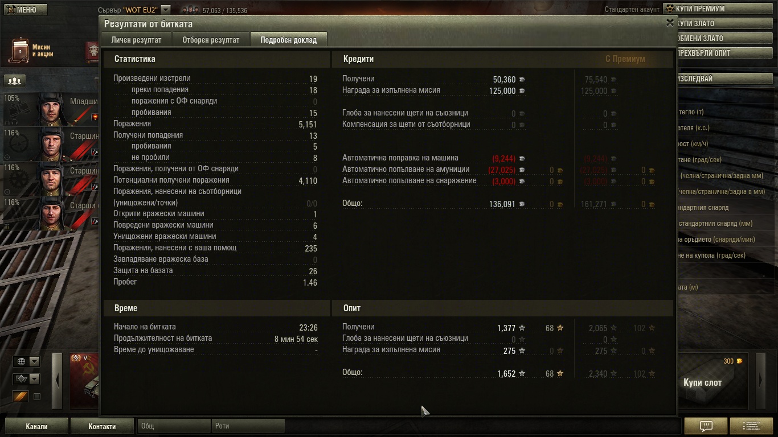The image size is (778, 437).
Task: Toggle the checkbox beside striped filter icon
Action: tap(37, 397)
